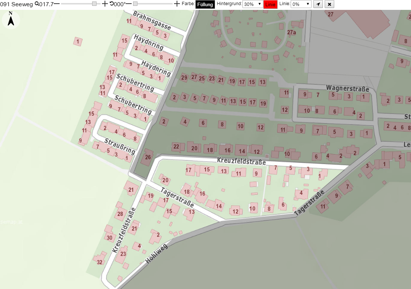Increase zoom with the plus icon
Image resolution: width=411 pixels, height=289 pixels.
tap(105, 4)
